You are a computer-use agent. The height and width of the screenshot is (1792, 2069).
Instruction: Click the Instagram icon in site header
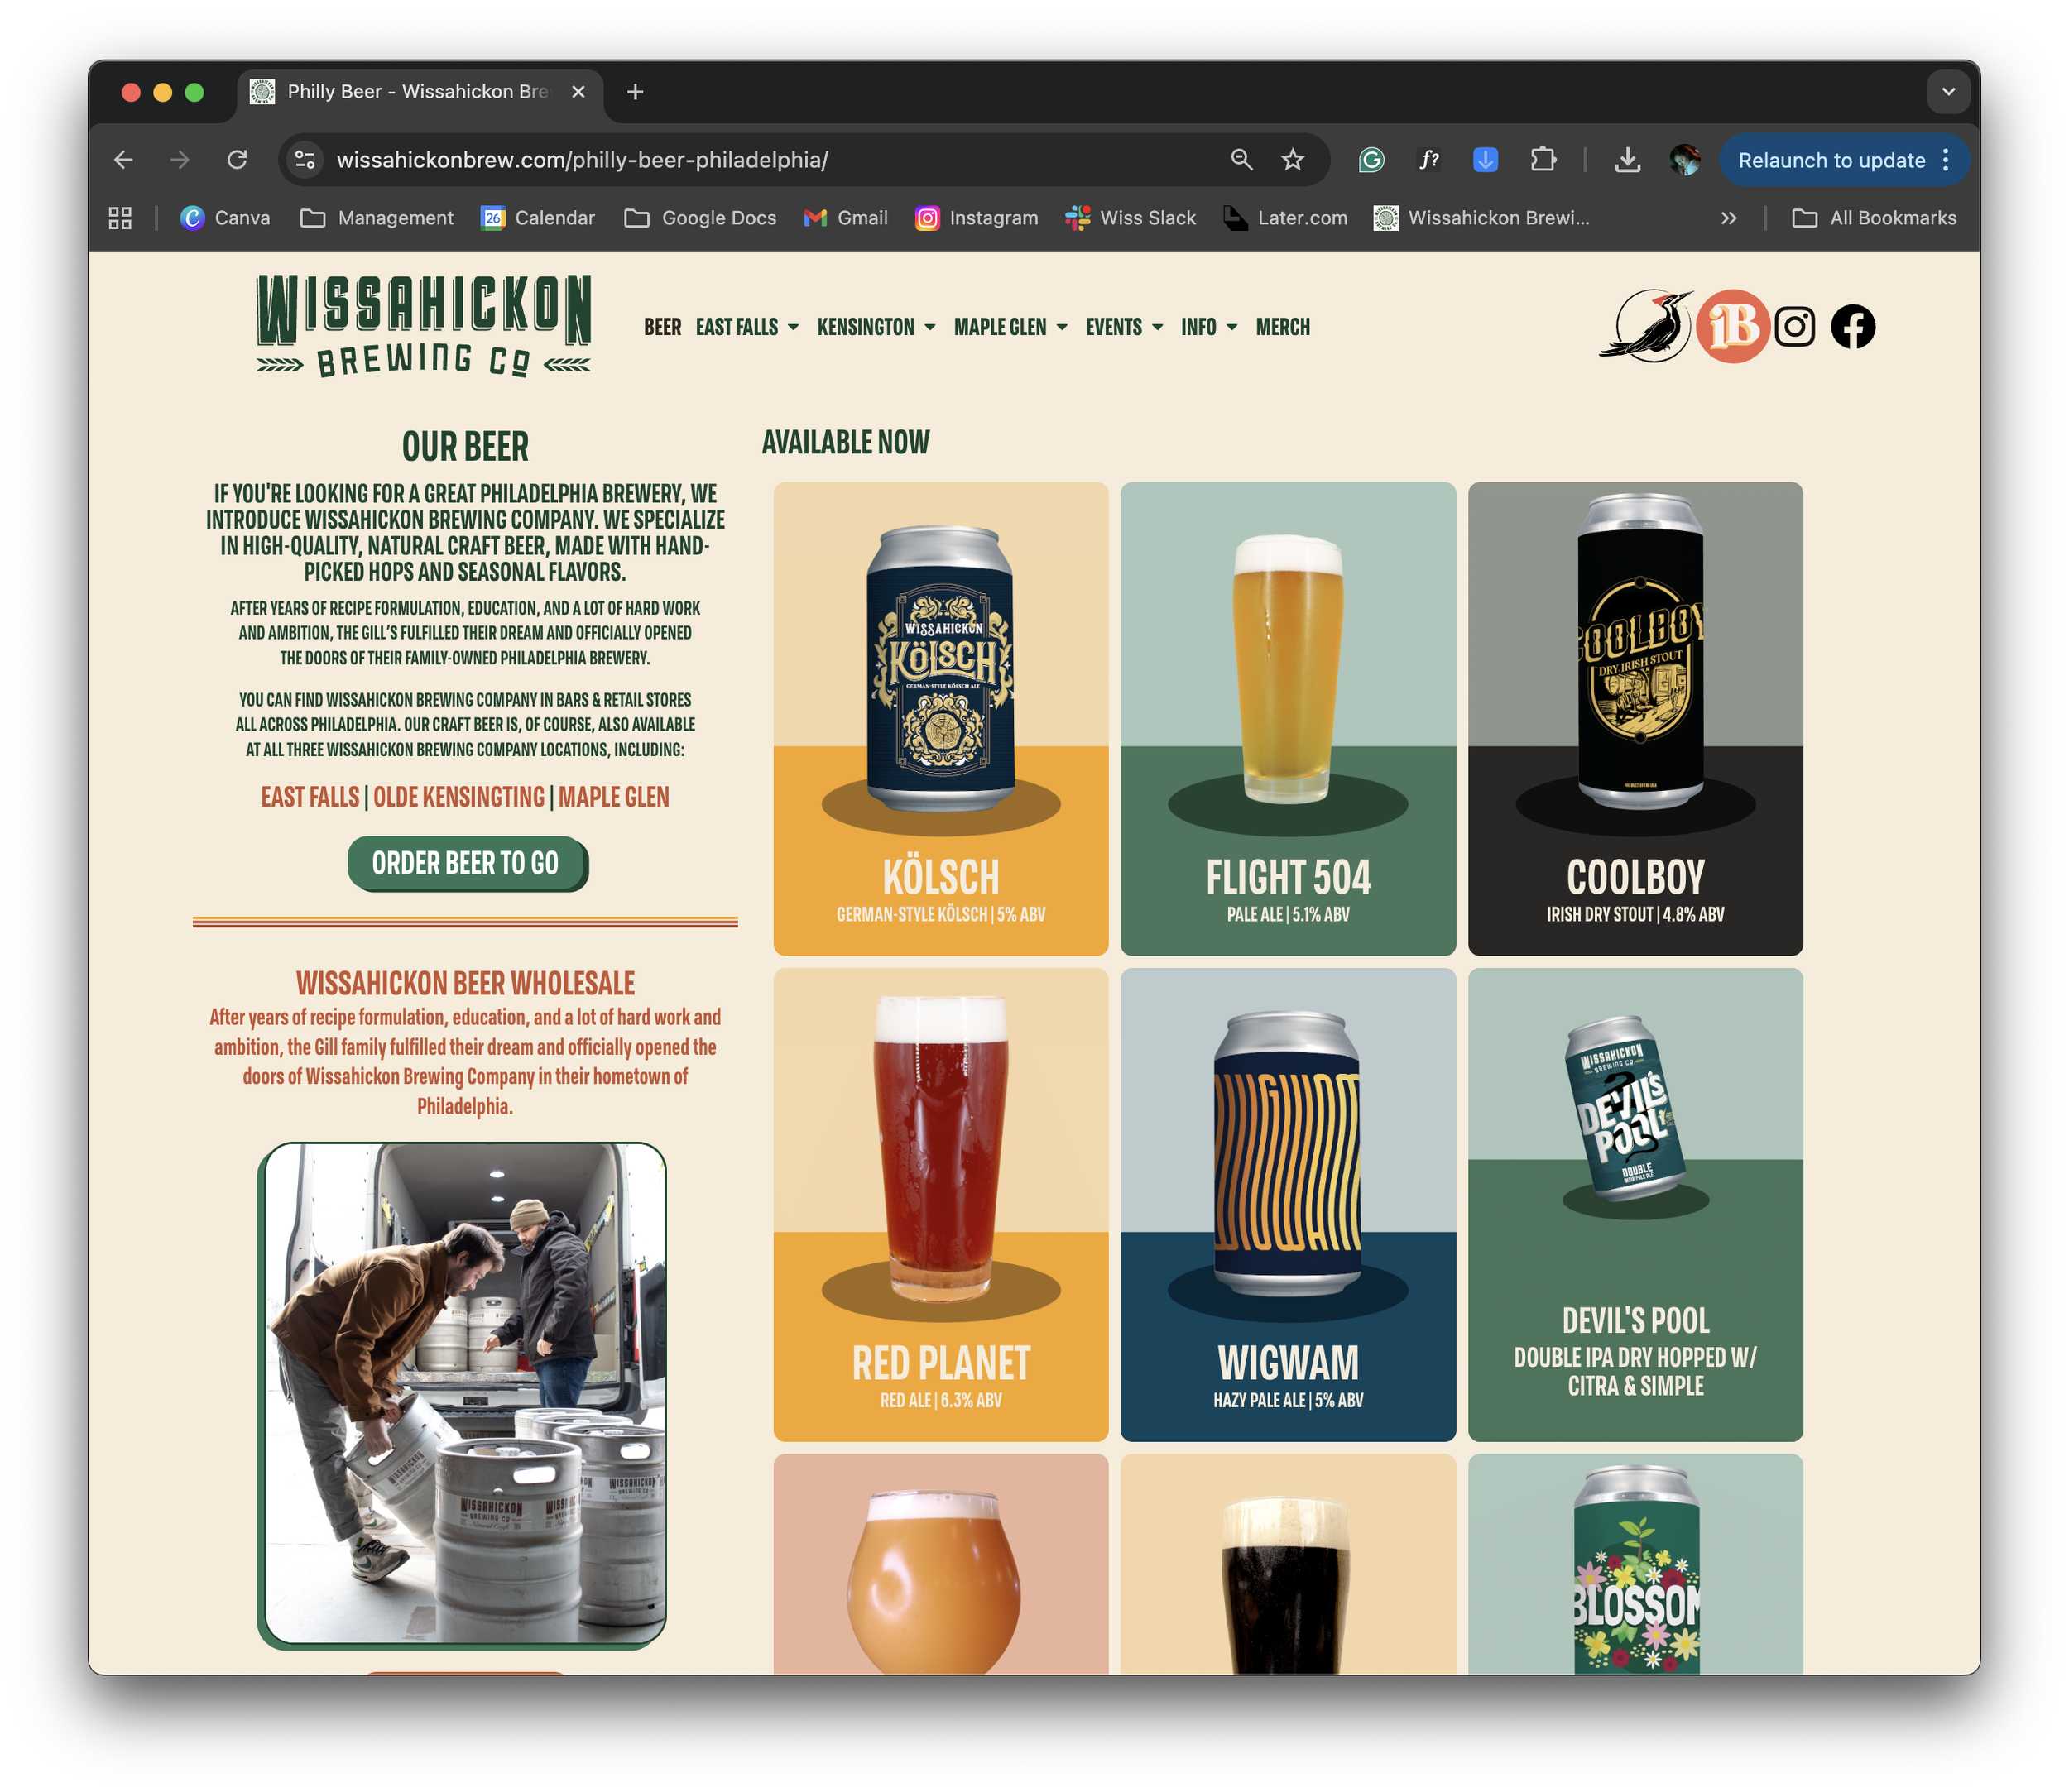[1794, 327]
